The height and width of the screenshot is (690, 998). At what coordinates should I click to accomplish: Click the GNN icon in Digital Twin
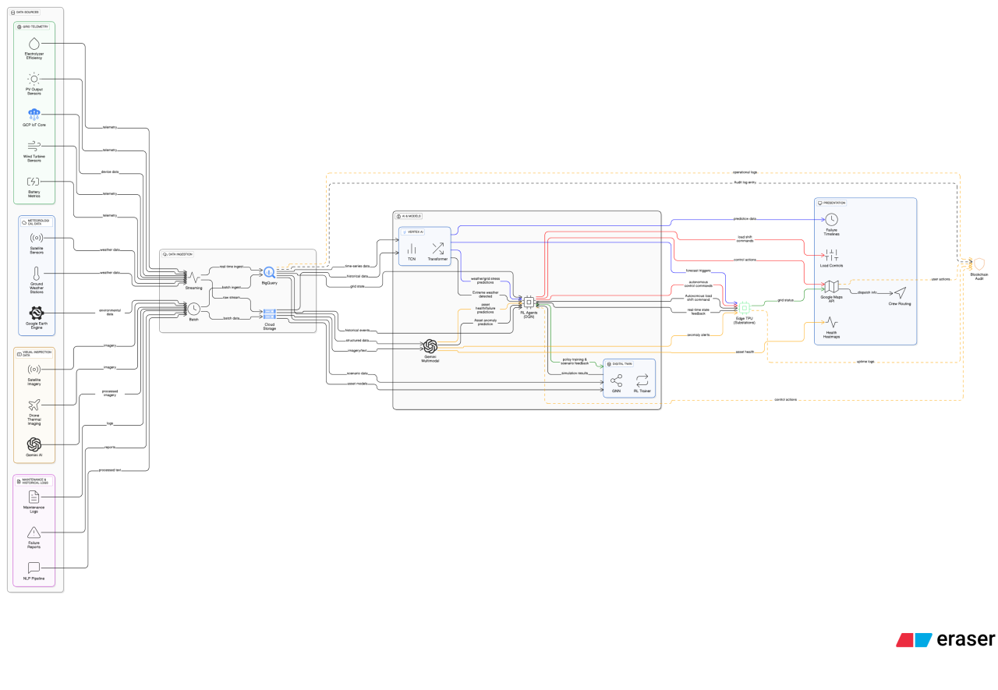(x=618, y=380)
